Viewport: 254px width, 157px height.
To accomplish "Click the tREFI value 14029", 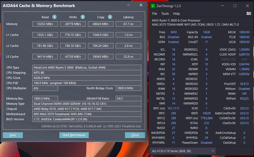I will 206,113.
